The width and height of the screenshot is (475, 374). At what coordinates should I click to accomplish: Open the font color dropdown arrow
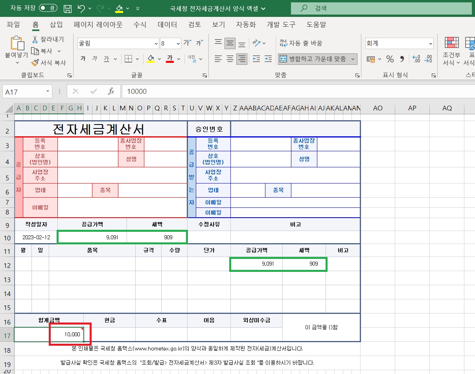pos(179,59)
